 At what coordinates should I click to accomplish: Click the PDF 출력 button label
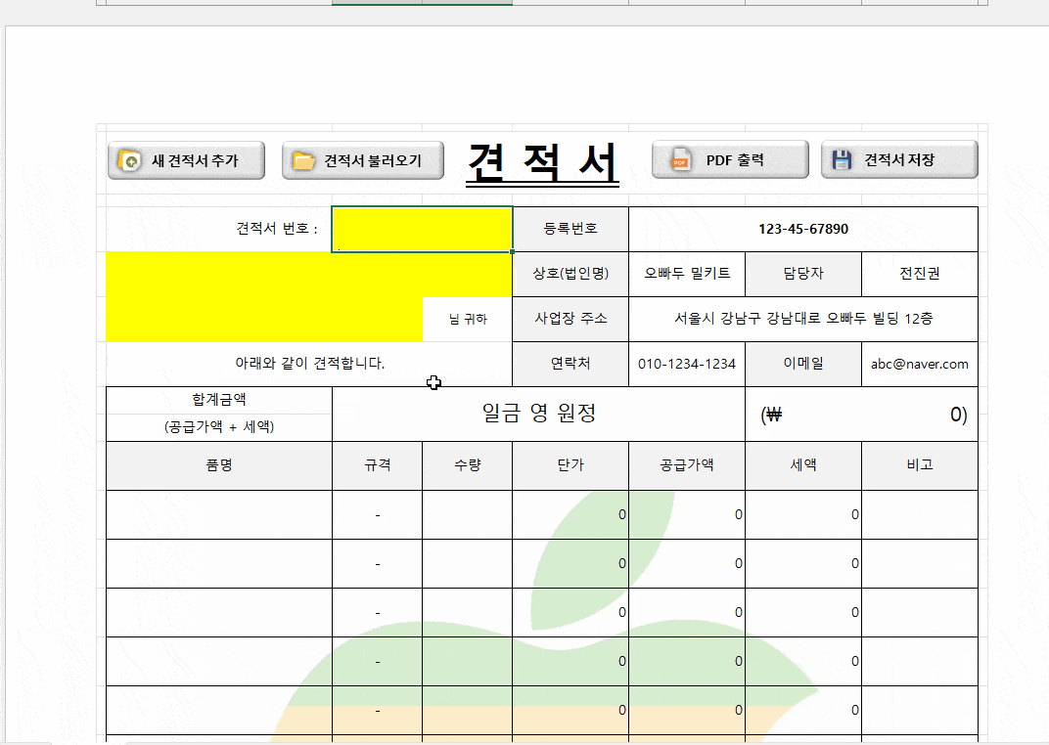click(735, 160)
